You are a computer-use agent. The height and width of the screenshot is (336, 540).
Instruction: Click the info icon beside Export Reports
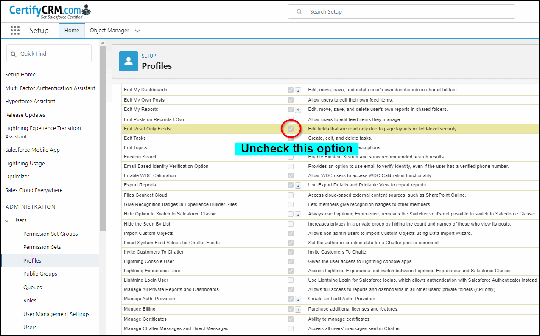(297, 185)
